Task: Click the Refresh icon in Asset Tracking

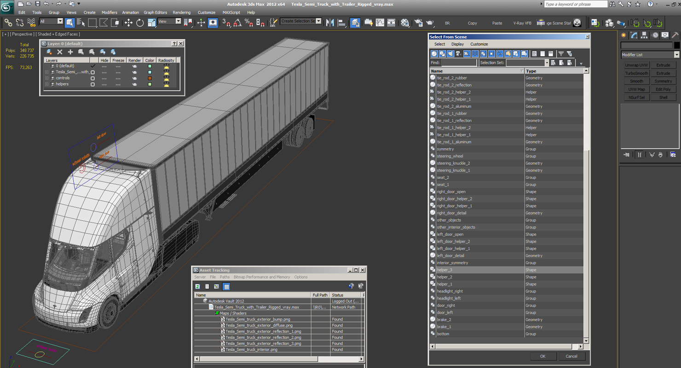Action: point(197,286)
